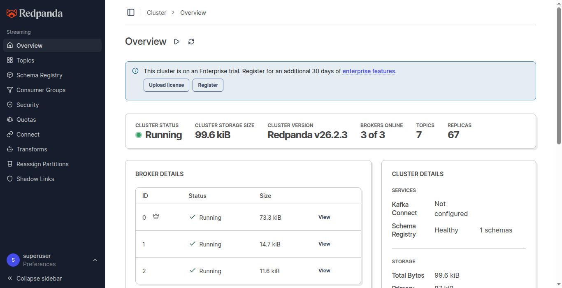The height and width of the screenshot is (288, 562).
Task: Expand the superuser preferences chevron
Action: (95, 260)
